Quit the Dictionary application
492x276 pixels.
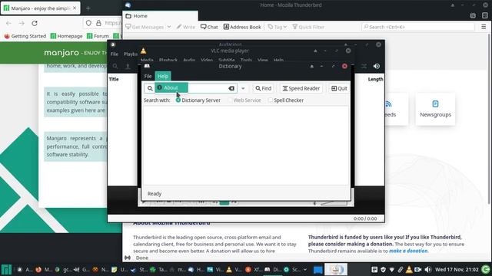coord(339,89)
